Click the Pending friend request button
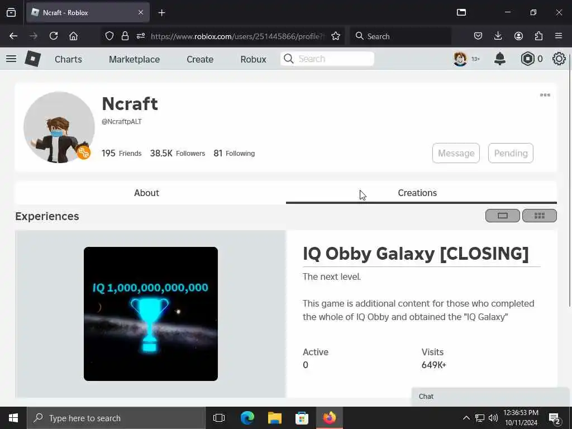Image resolution: width=572 pixels, height=429 pixels. 511,153
